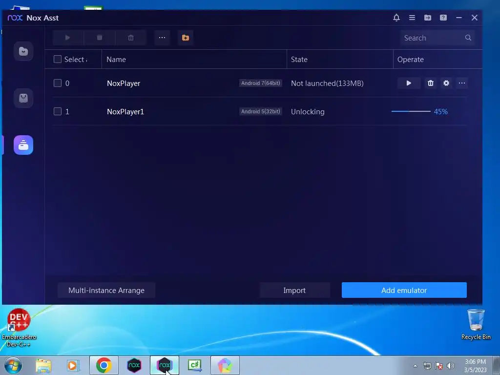Click the Unlocking state text

[x=308, y=112]
